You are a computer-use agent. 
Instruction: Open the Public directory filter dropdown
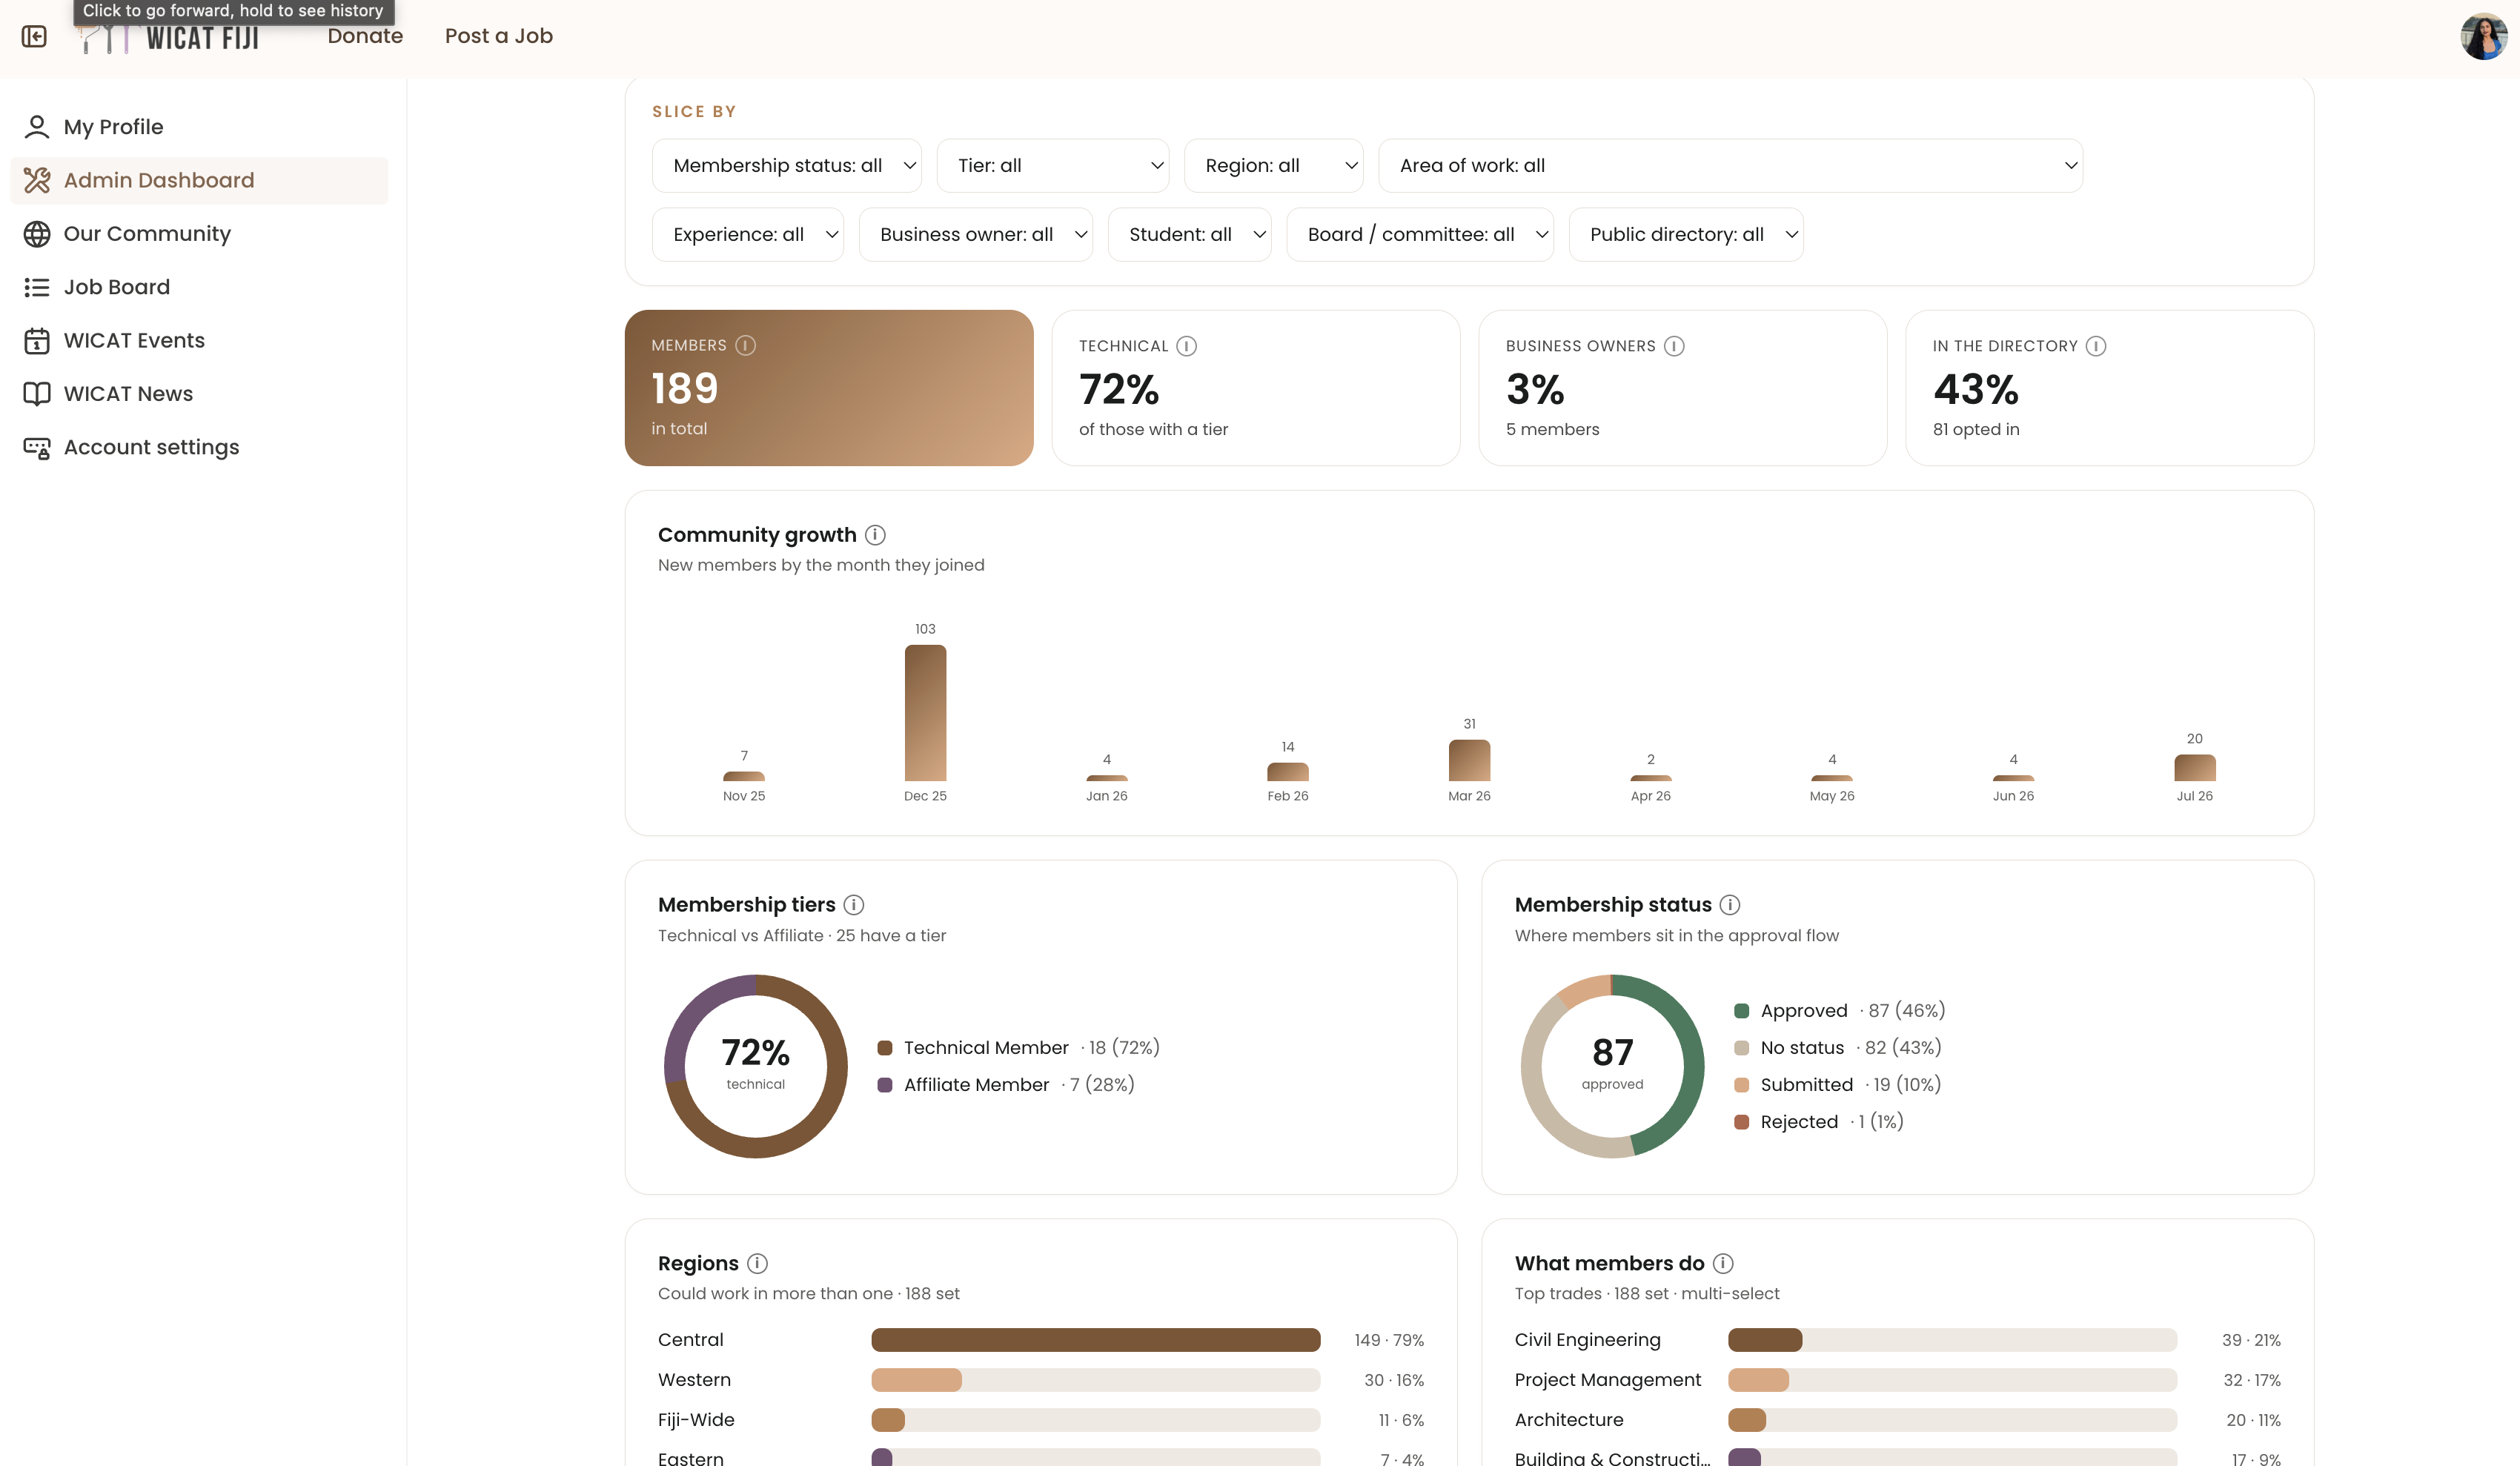[1686, 235]
